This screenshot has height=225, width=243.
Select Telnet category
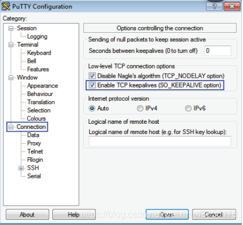coord(35,151)
